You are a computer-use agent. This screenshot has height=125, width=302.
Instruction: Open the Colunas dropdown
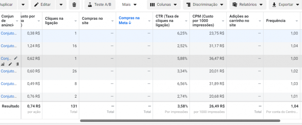pyautogui.click(x=164, y=5)
